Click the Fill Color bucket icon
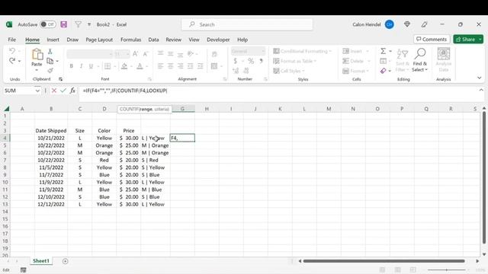Screen dimensions: 488x274 [x=124, y=66]
